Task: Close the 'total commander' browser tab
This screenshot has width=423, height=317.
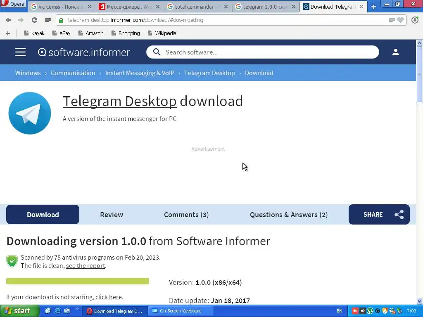Action: coord(226,7)
